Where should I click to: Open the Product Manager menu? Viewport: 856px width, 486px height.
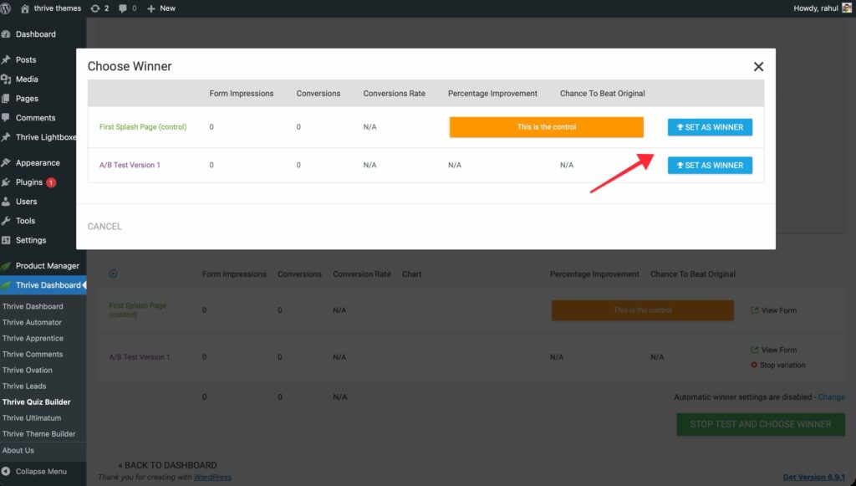tap(47, 266)
